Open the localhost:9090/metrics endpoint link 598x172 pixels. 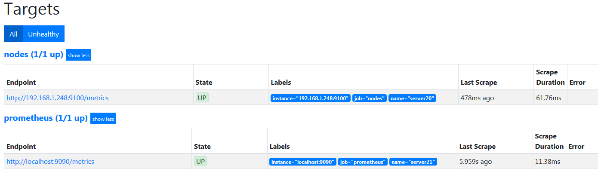pyautogui.click(x=50, y=162)
